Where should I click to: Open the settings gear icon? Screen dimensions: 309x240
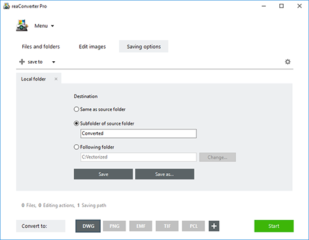pos(287,62)
